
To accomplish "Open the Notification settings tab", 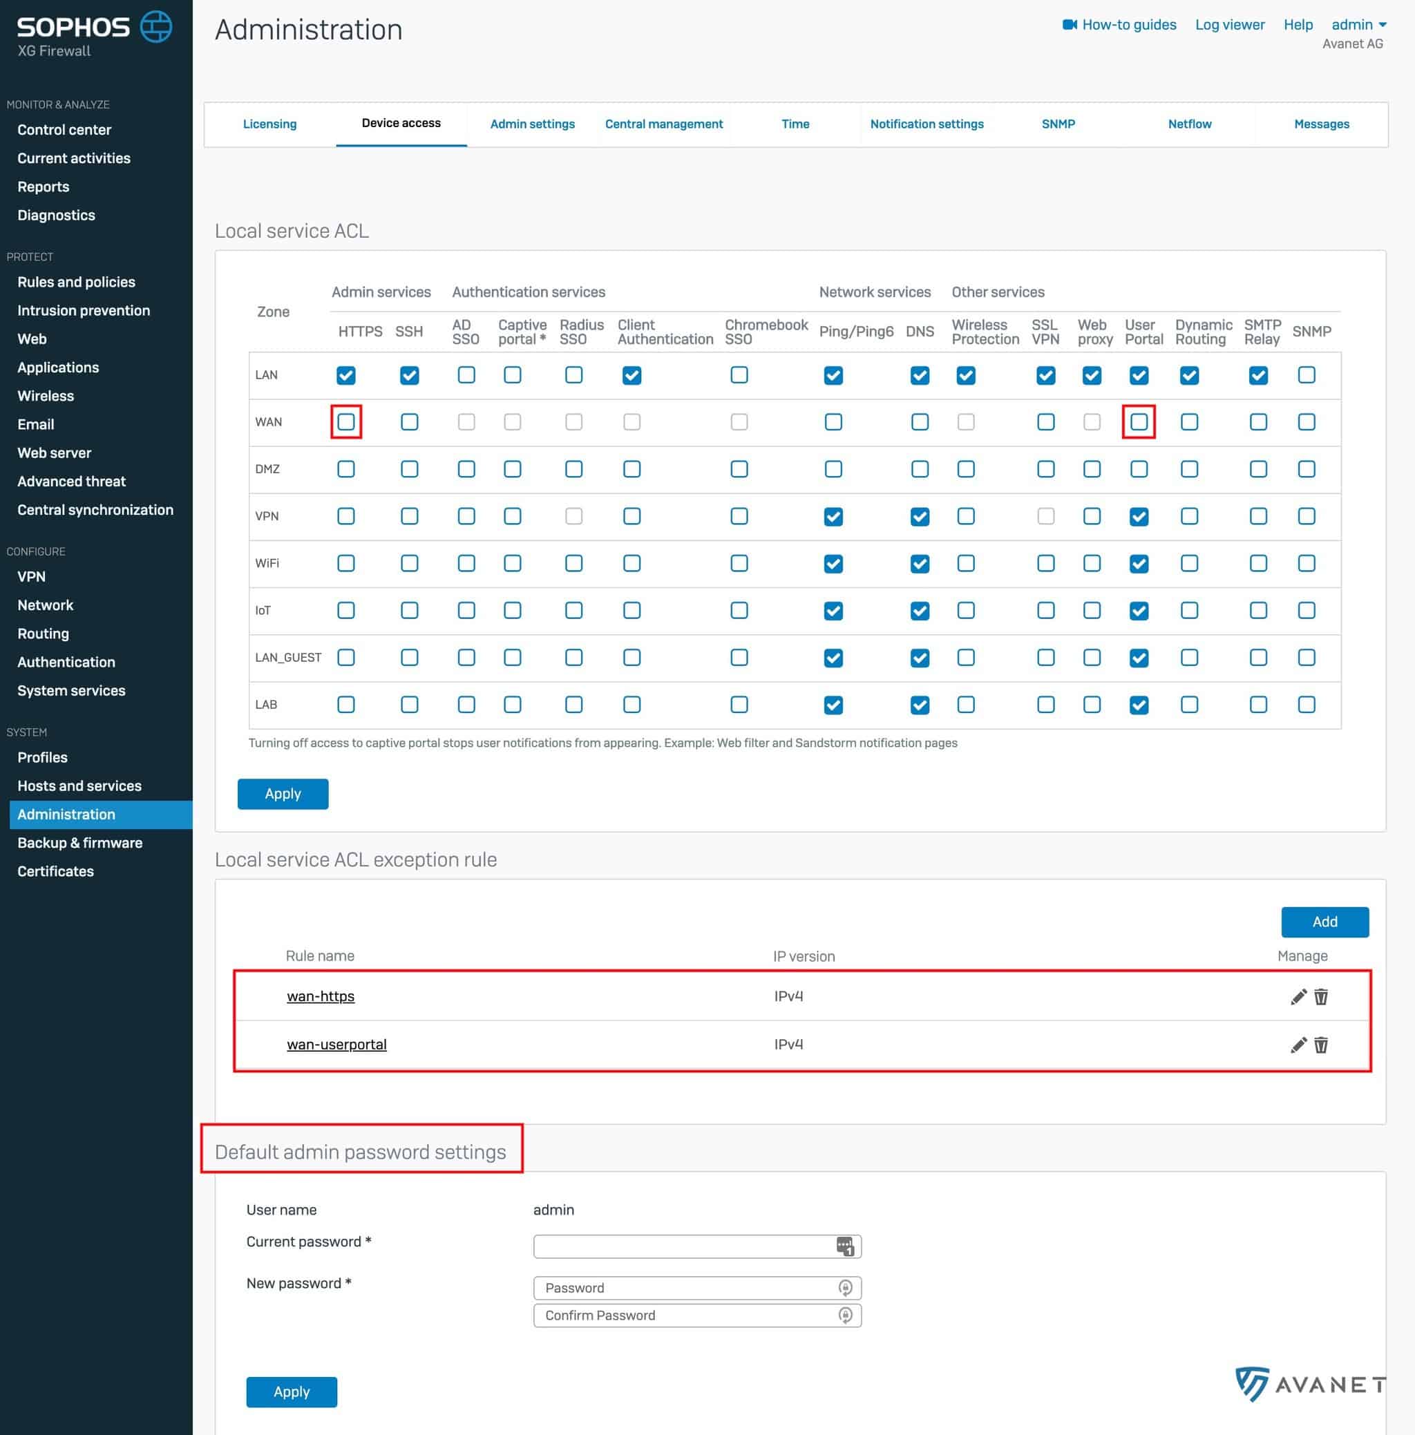I will click(x=927, y=124).
